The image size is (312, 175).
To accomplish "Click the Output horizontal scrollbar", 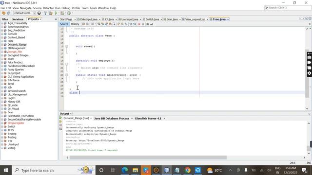I will [x=148, y=157].
